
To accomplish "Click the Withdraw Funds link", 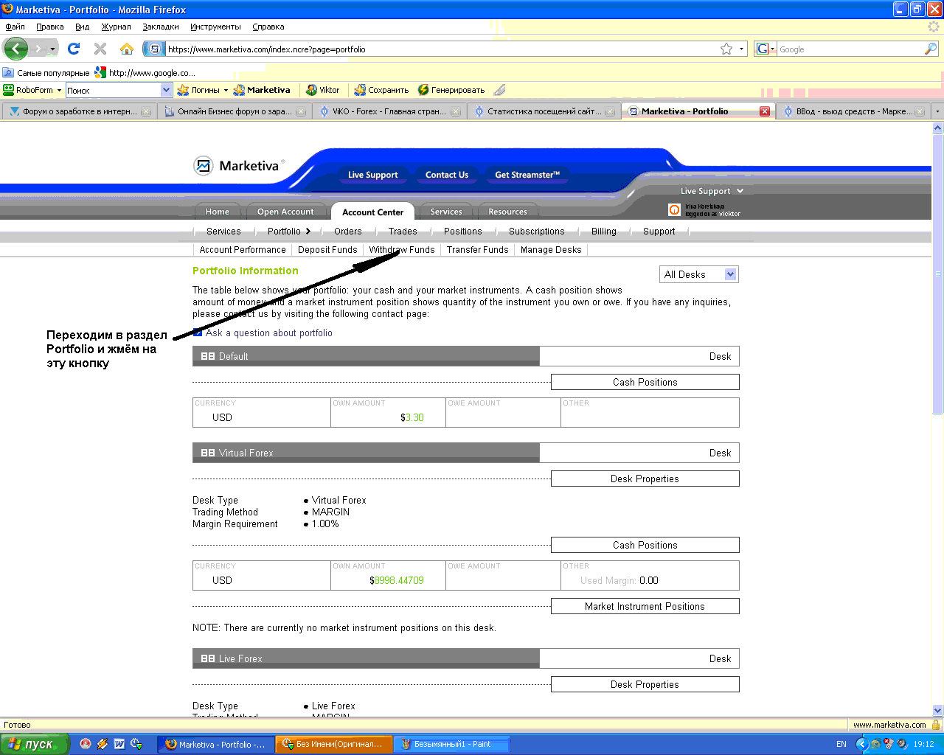I will point(402,250).
